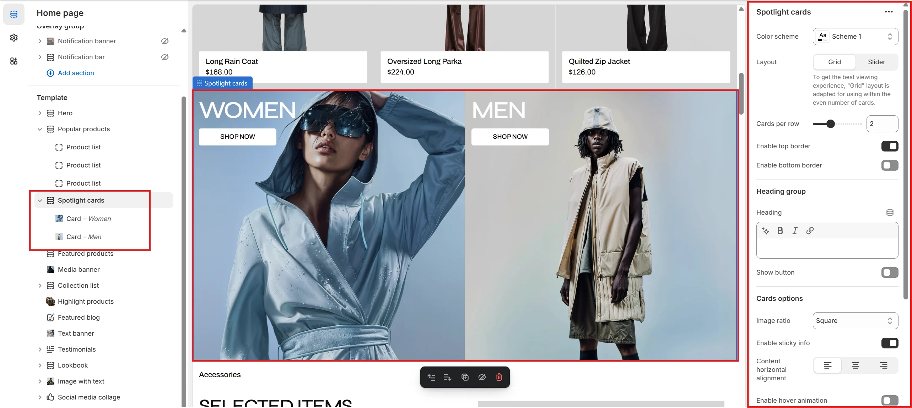
Task: Open the Image ratio dropdown
Action: [x=855, y=321]
